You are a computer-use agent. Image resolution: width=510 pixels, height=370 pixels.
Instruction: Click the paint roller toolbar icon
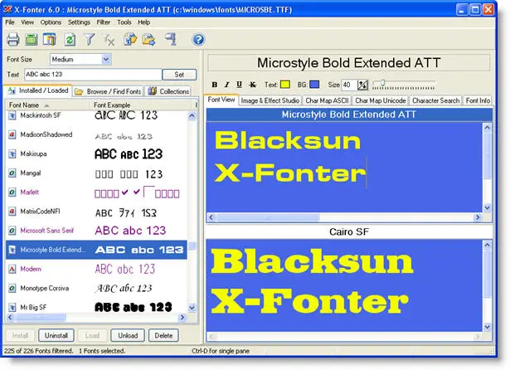(x=171, y=39)
